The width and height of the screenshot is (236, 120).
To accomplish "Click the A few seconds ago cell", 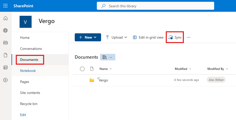I will (x=187, y=80).
